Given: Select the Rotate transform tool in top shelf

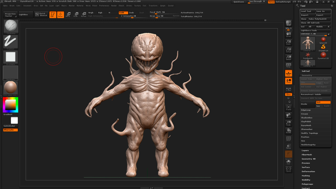Looking at the screenshot, I should (x=84, y=14).
